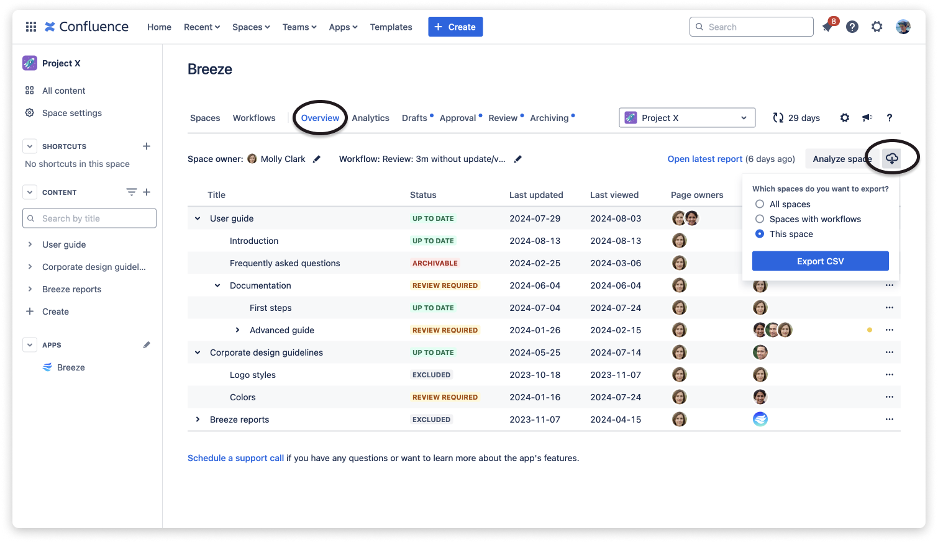Click the 29 days refresh cycle indicator
The image size is (938, 543).
tap(796, 118)
